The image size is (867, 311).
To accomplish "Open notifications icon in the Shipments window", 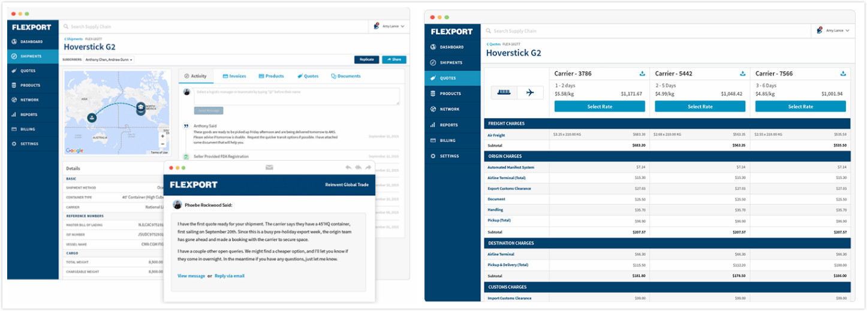I will click(x=377, y=26).
